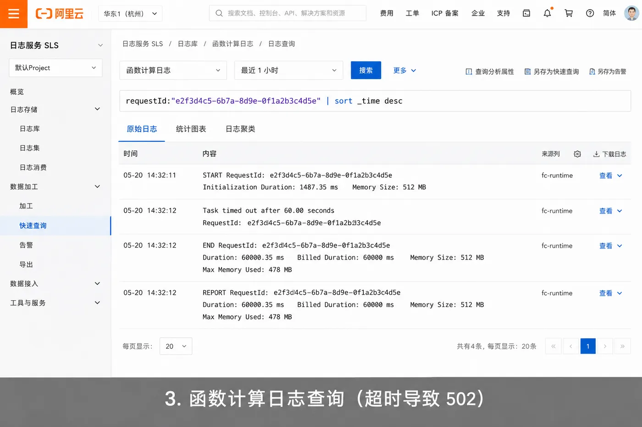Viewport: 642px width, 427px height.
Task: Collapse 数据加工 sidebar group
Action: [x=97, y=186]
